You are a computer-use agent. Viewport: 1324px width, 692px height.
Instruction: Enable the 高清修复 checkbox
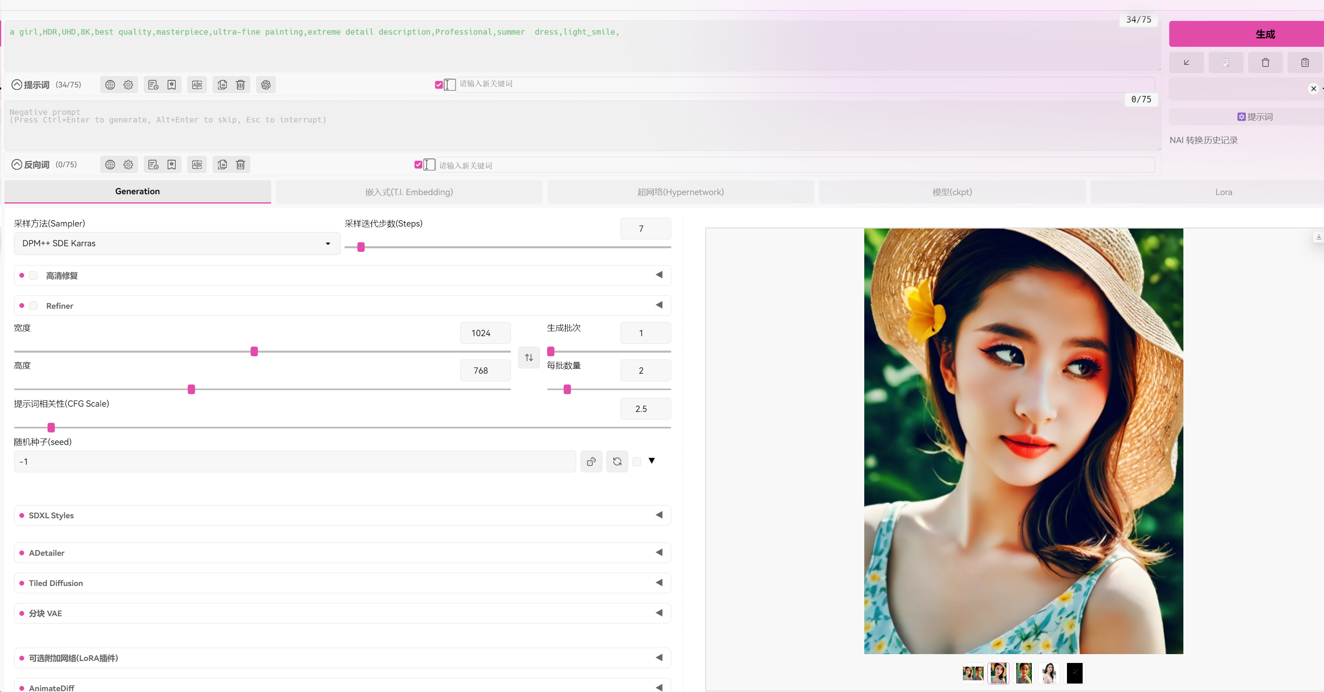click(33, 276)
